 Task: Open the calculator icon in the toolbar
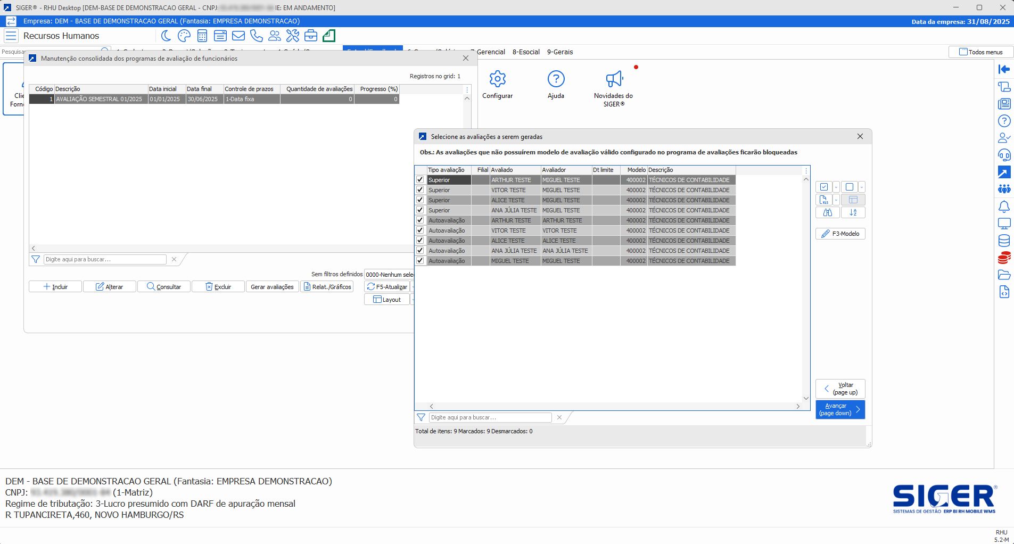202,36
